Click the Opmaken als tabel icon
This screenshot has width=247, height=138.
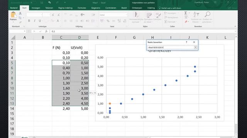coord(148,15)
